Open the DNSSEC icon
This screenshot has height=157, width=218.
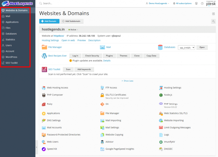[x=161, y=149]
